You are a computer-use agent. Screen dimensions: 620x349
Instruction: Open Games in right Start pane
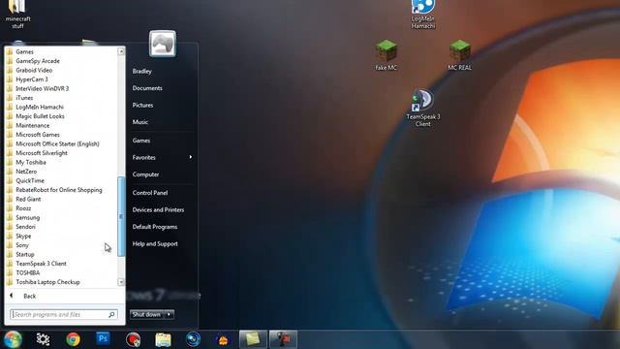click(x=141, y=141)
